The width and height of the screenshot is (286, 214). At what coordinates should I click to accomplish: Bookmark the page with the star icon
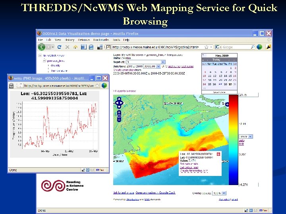tap(207, 47)
